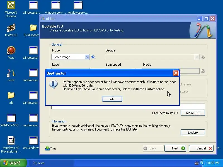The image size is (223, 167).
Task: Open Windows XP Professional desktop file
Action: pyautogui.click(x=11, y=144)
